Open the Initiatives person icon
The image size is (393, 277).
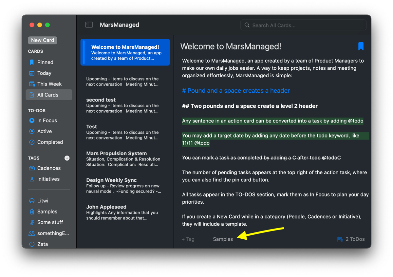[32, 179]
